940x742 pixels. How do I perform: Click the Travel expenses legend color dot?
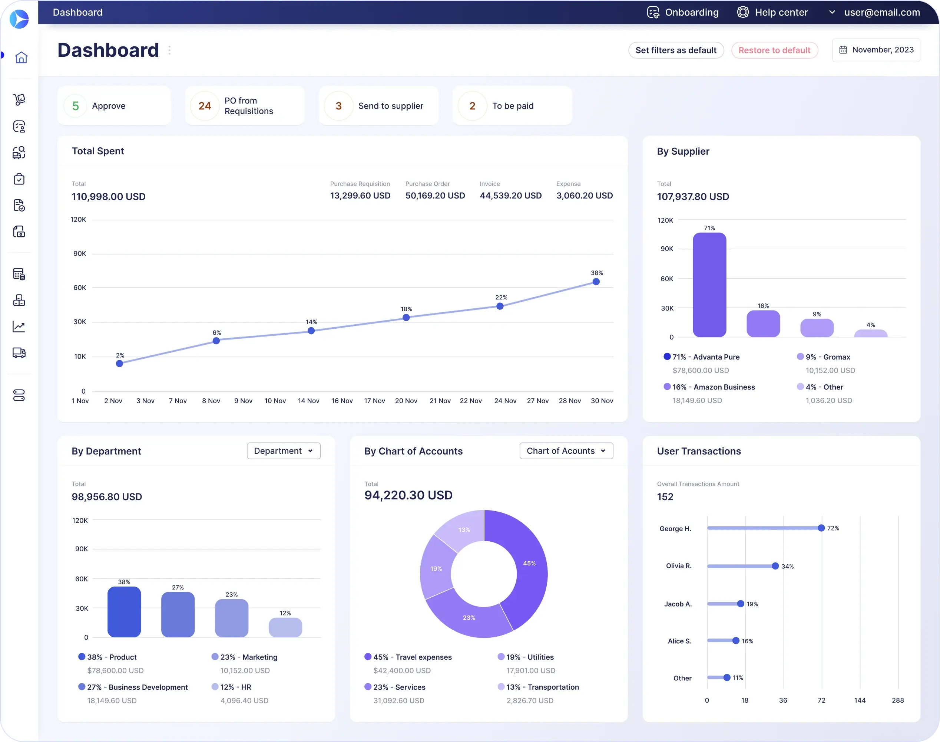pyautogui.click(x=368, y=656)
